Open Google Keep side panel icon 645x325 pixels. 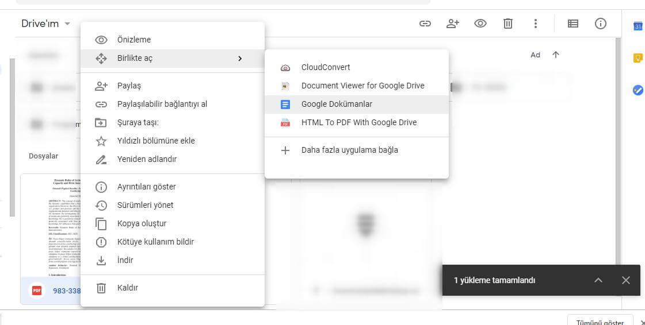[x=638, y=58]
